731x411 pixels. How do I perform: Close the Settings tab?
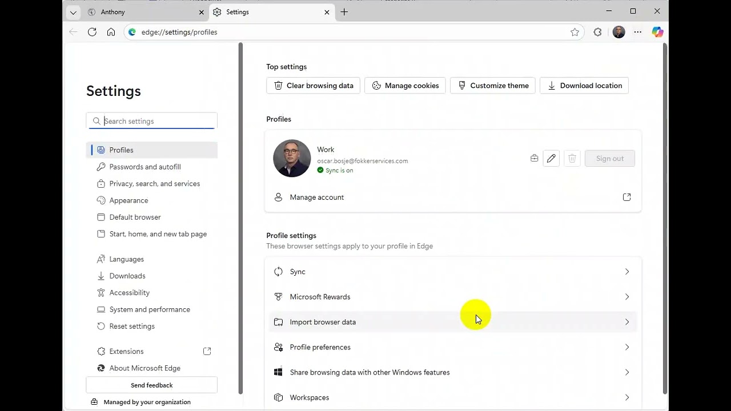click(327, 12)
